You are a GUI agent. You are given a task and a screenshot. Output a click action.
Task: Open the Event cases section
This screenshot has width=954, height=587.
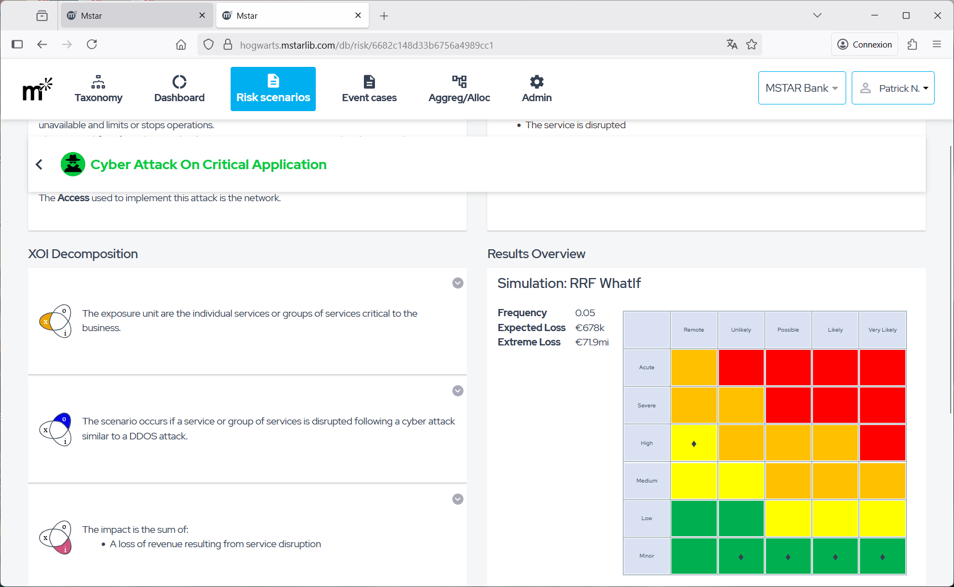pyautogui.click(x=369, y=89)
